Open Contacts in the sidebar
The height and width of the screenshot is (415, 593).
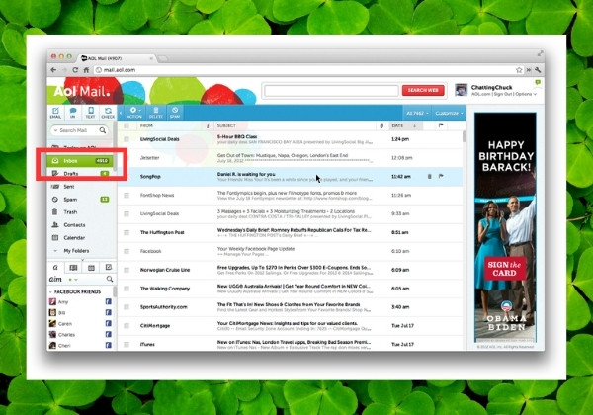click(80, 225)
